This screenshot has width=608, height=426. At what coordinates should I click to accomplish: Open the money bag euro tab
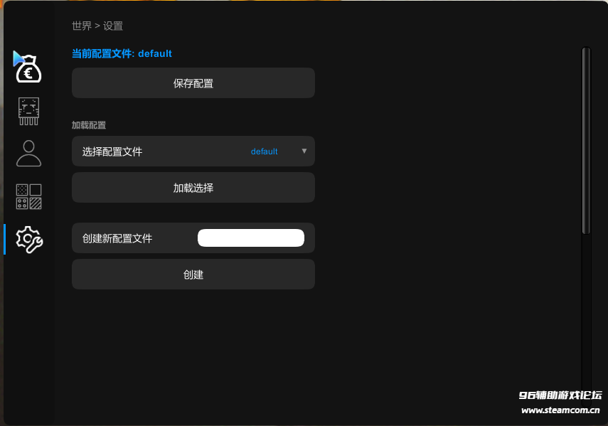(28, 68)
